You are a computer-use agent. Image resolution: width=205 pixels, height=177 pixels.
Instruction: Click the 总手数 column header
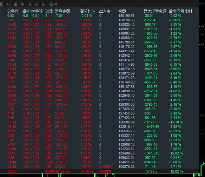pos(13,11)
